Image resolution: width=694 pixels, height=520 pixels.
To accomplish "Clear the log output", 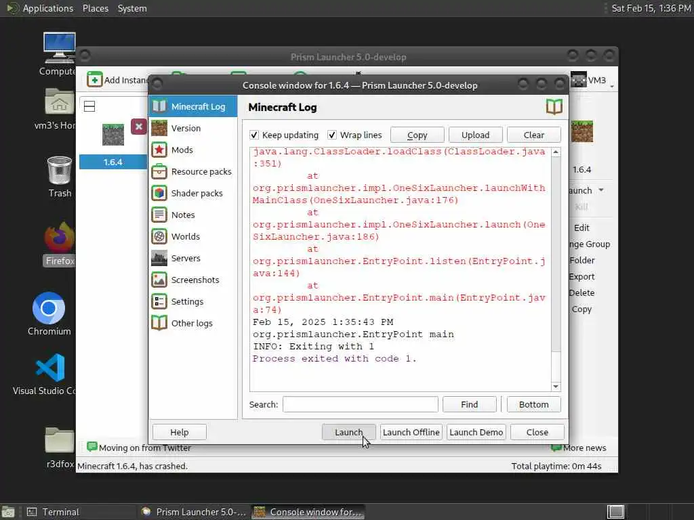I will pos(534,135).
